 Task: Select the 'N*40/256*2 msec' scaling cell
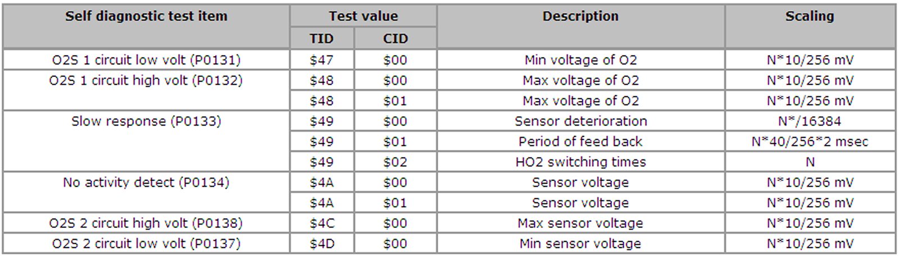(x=809, y=141)
